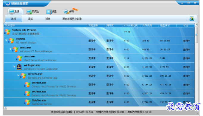This screenshot has height=116, width=203.
Task: Click the smss.exe process icon
Action: pyautogui.click(x=15, y=50)
